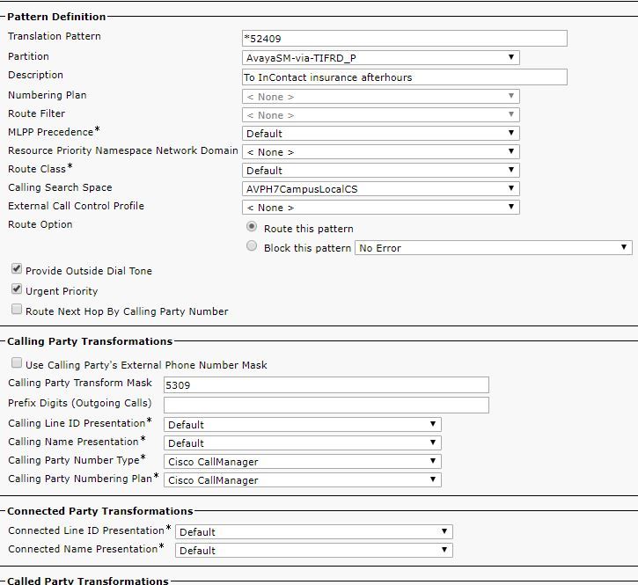The height and width of the screenshot is (585, 638).
Task: Click the Translation Pattern label
Action: (x=55, y=36)
